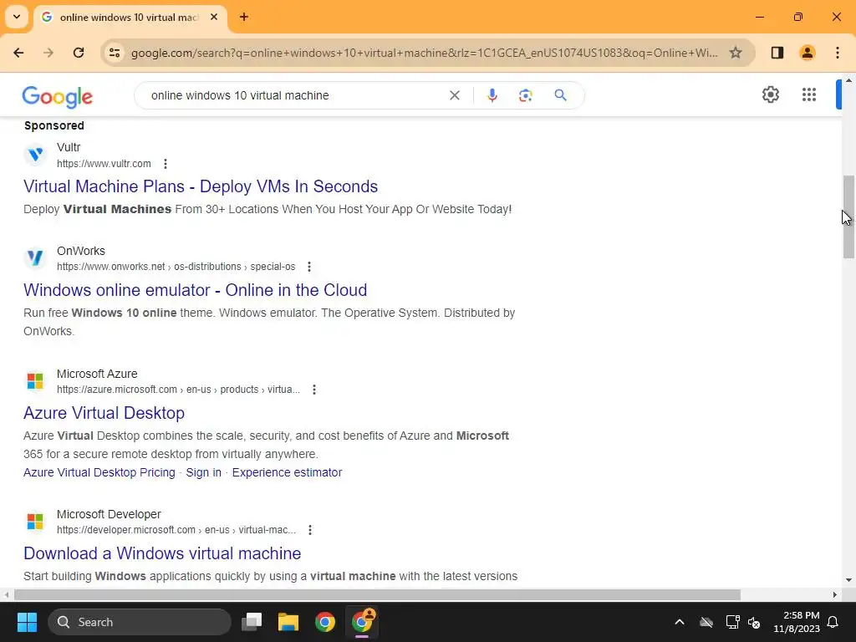Open the Chrome profile avatar

(x=807, y=53)
